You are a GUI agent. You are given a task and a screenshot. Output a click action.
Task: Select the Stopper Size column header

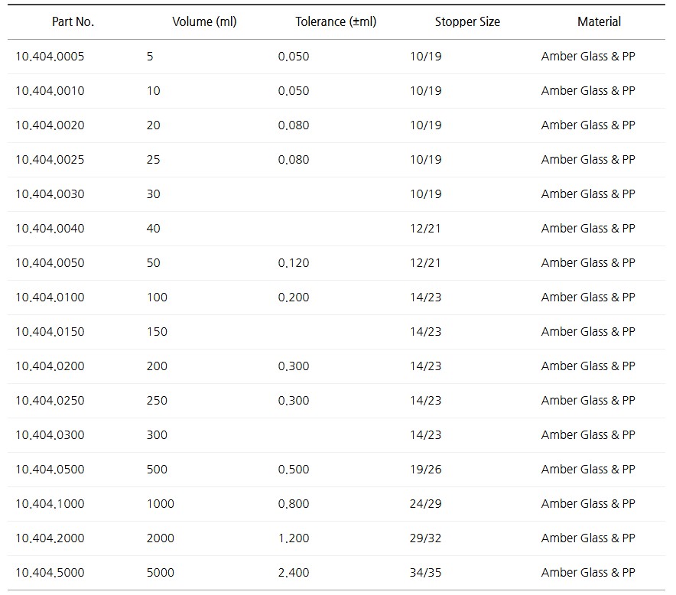467,21
